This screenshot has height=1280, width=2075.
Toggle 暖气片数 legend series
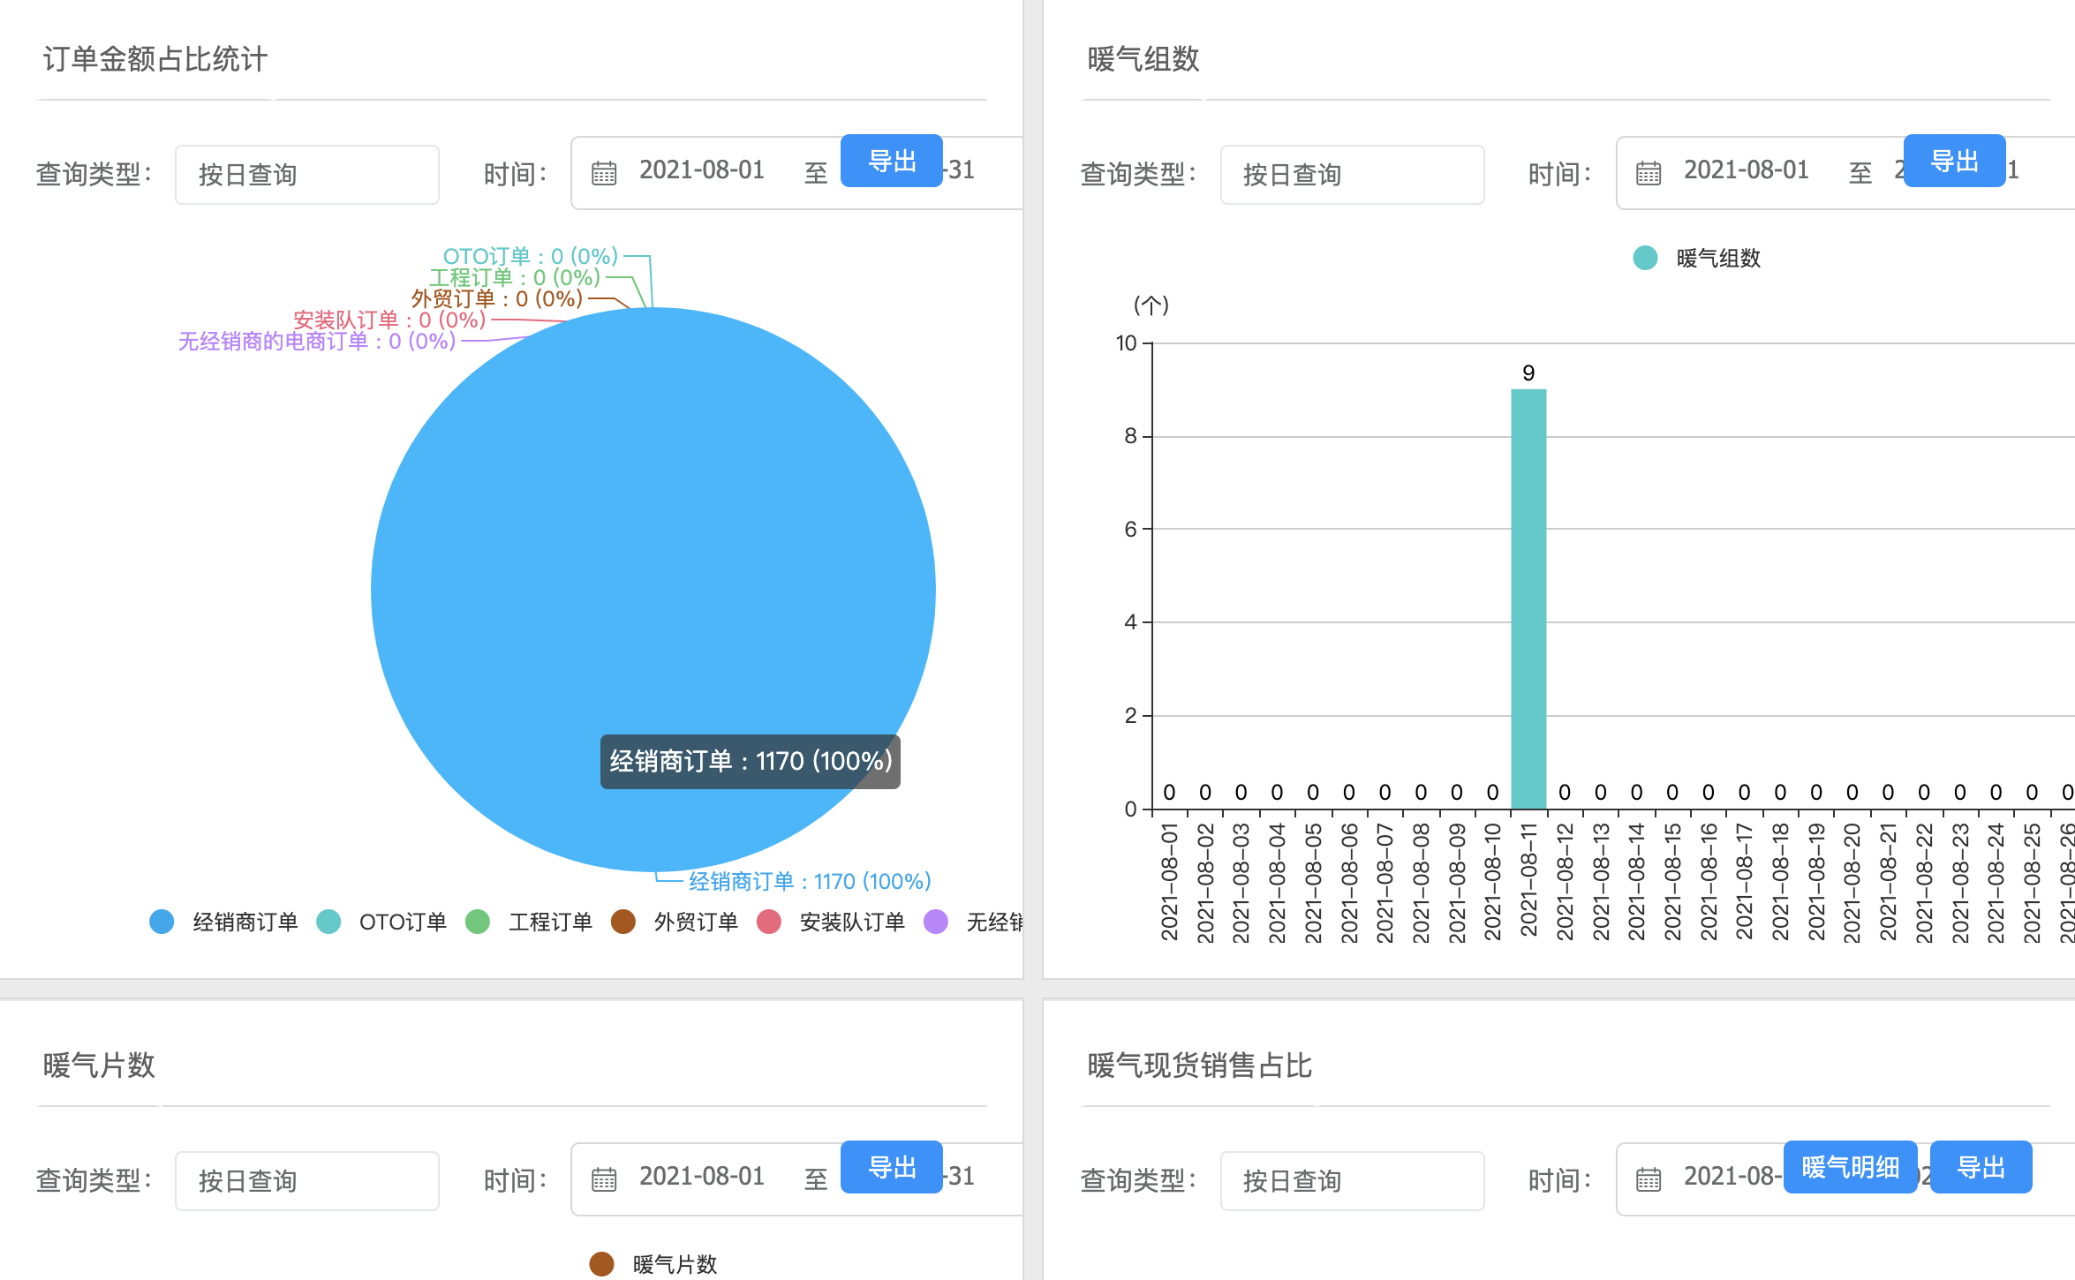point(653,1264)
